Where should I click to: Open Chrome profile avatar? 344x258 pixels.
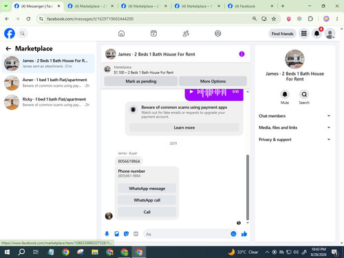[x=326, y=19]
